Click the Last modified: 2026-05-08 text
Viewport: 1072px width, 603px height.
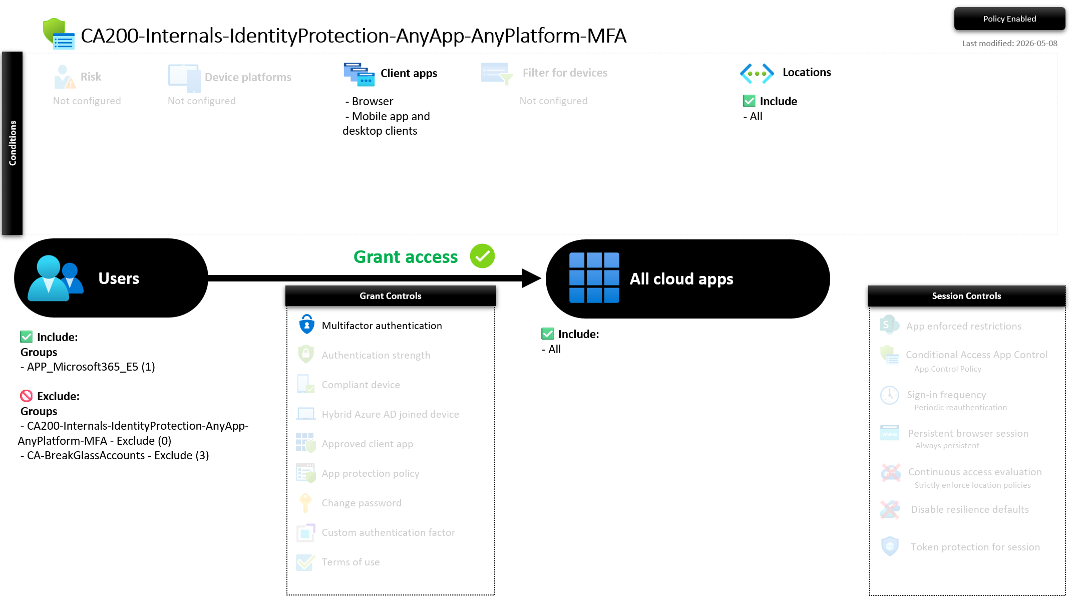click(1009, 44)
